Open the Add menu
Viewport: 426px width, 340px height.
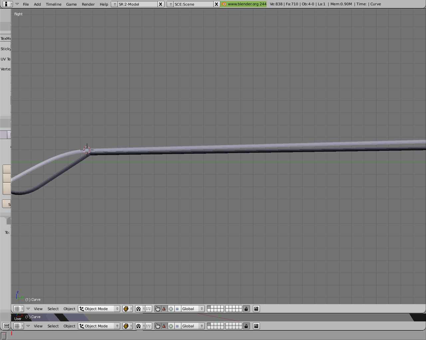pyautogui.click(x=37, y=4)
